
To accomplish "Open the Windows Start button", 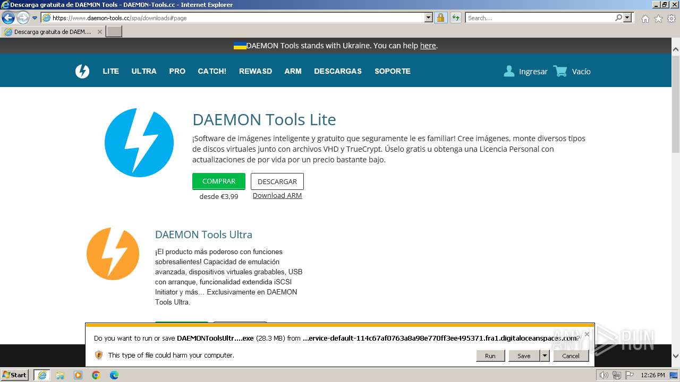I will [15, 375].
